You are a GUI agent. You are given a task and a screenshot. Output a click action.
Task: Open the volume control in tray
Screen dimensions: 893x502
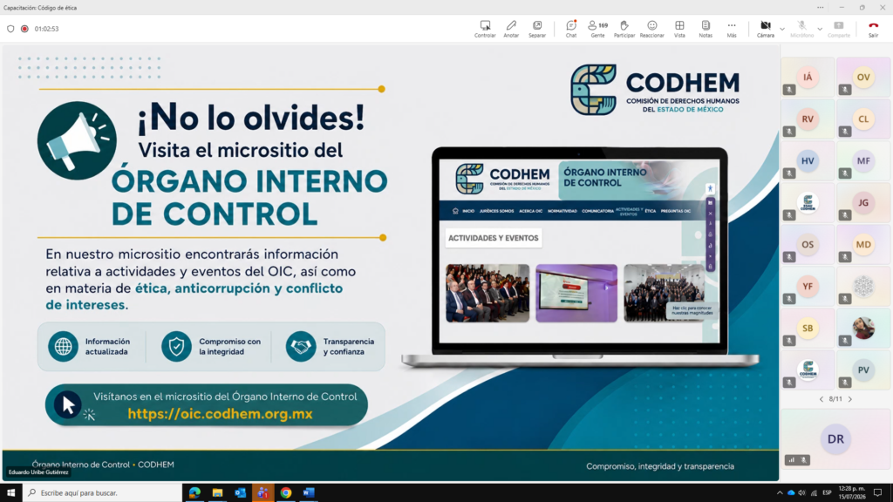click(x=802, y=493)
